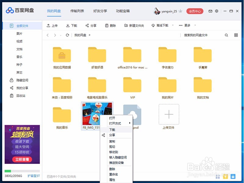The height and width of the screenshot is (183, 244).
Task: Open the settings gear in the title bar
Action: click(217, 11)
